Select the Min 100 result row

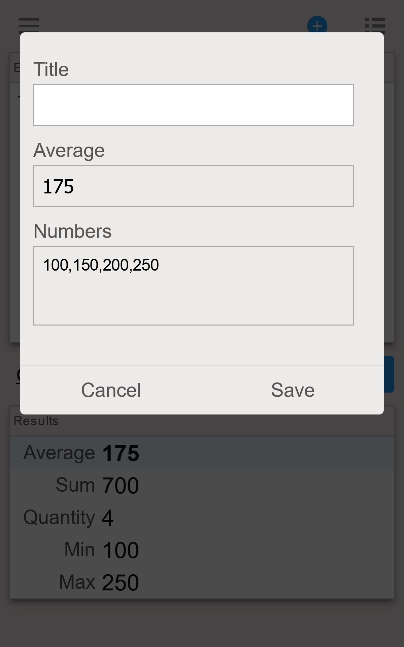(202, 550)
